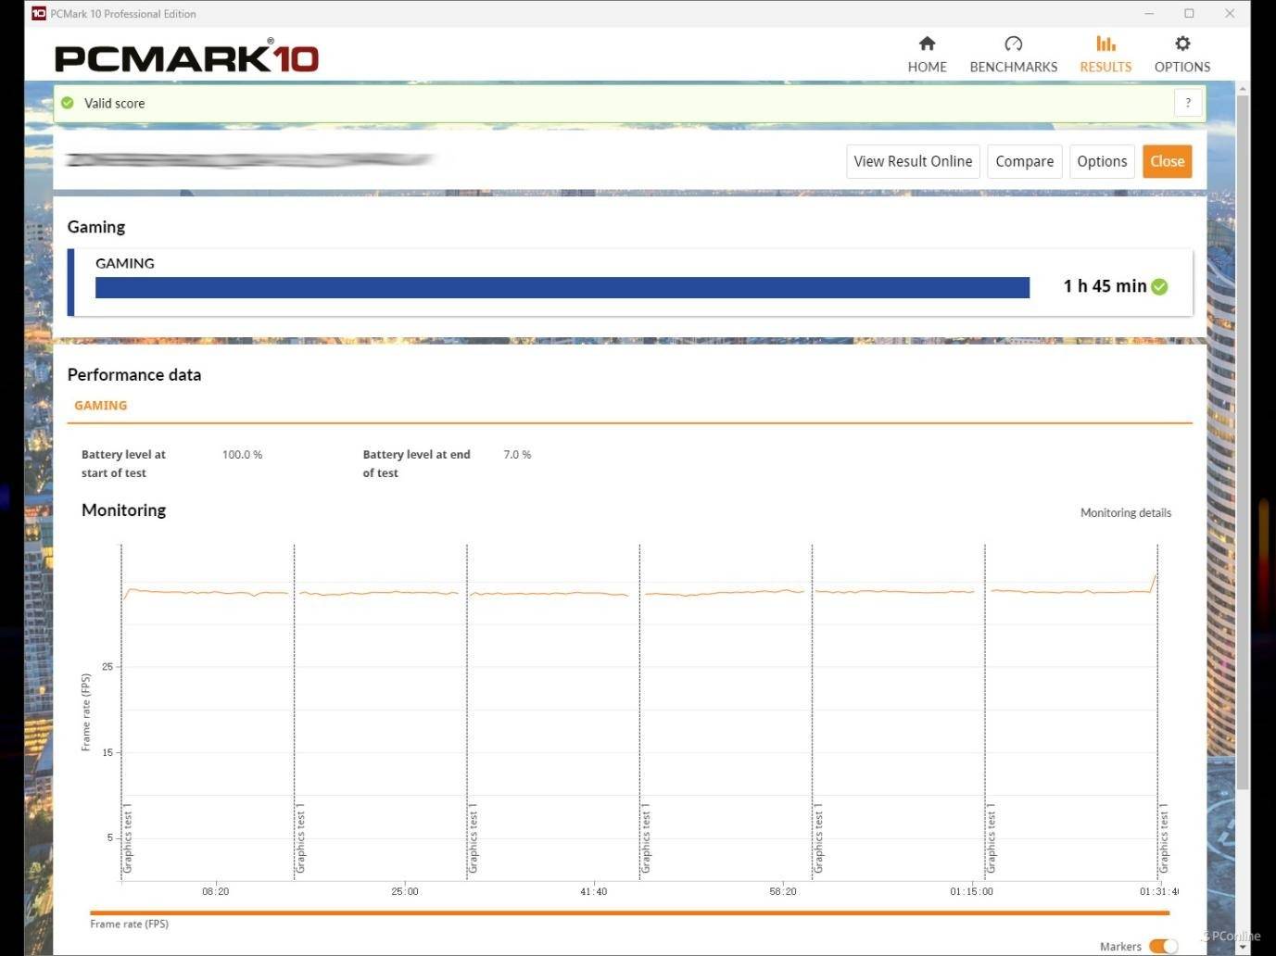Image resolution: width=1276 pixels, height=956 pixels.
Task: Click the Results bar chart icon
Action: click(x=1105, y=44)
